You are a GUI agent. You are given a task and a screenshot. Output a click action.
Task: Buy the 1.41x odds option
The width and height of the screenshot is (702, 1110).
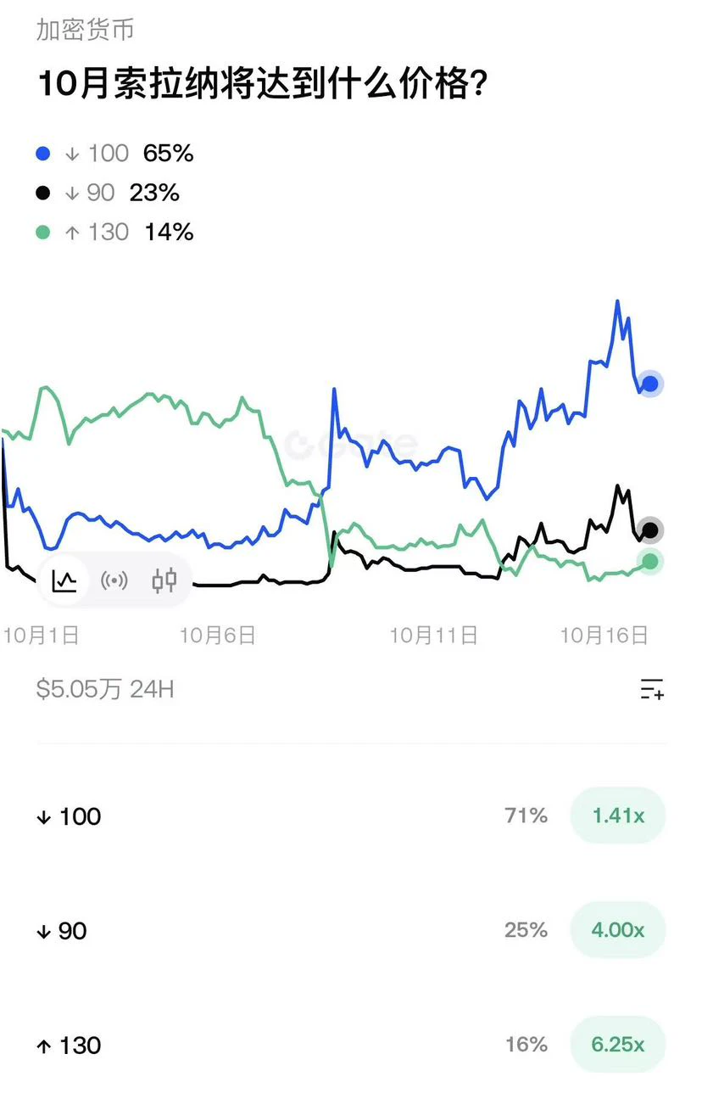tap(618, 816)
